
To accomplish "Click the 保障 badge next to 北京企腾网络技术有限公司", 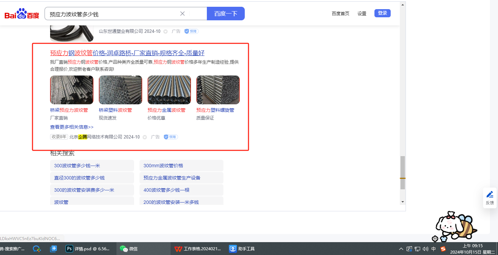I will [171, 137].
